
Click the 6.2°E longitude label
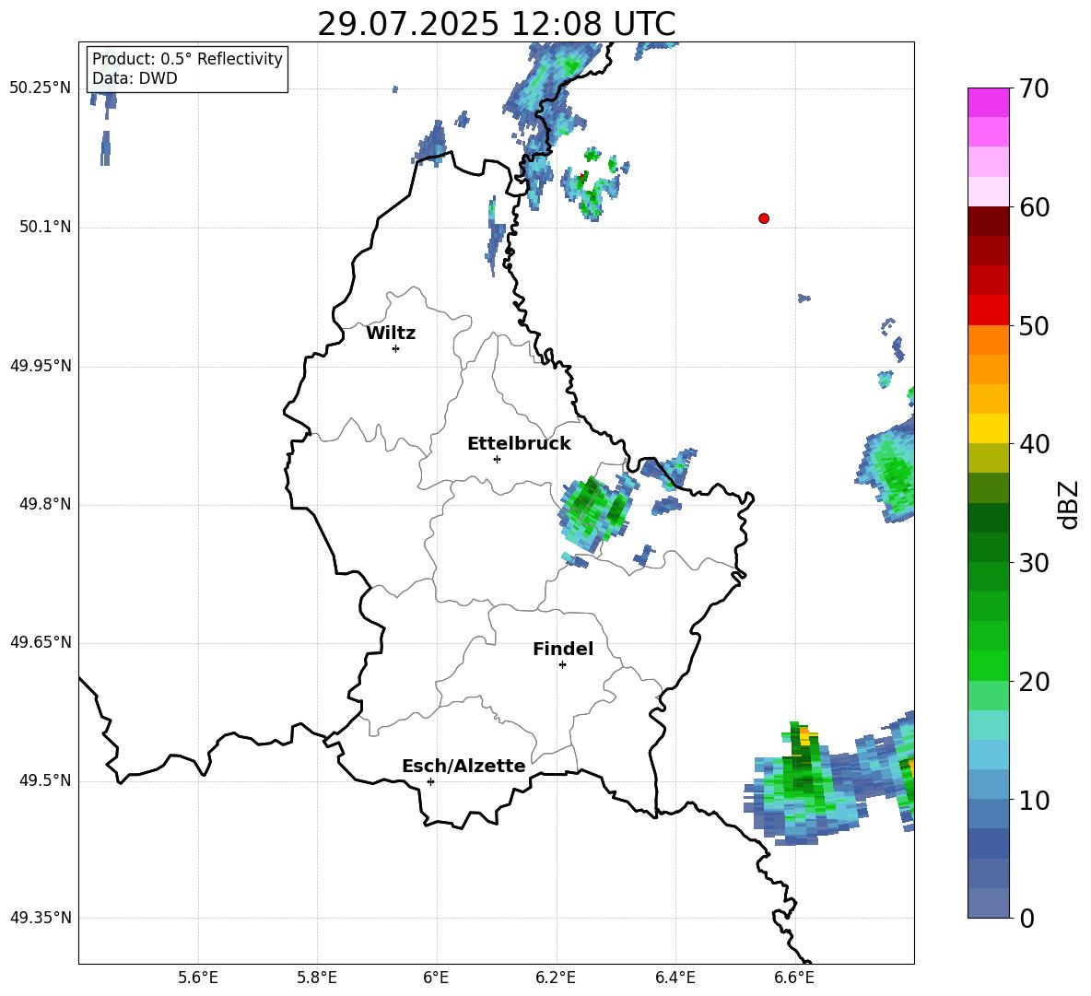[556, 978]
